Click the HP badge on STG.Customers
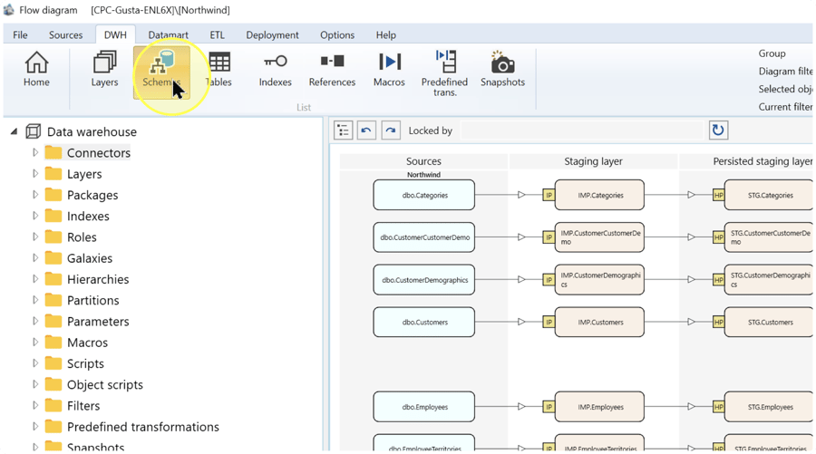Viewport: 816px width, 454px height. click(x=718, y=322)
